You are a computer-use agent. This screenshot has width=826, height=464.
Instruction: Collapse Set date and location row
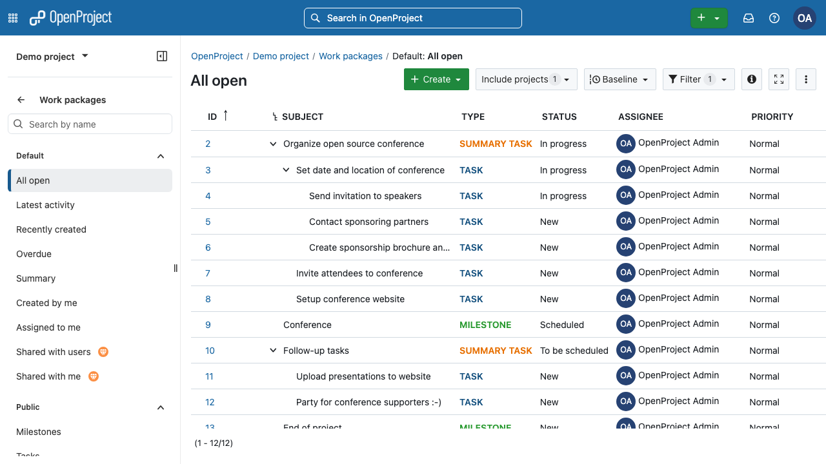click(286, 170)
